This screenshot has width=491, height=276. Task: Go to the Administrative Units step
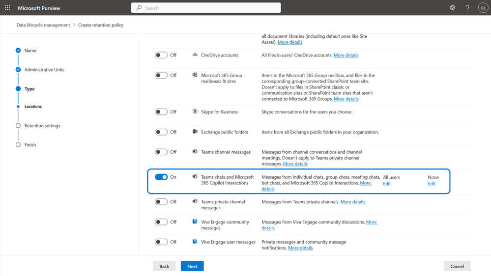[x=44, y=70]
